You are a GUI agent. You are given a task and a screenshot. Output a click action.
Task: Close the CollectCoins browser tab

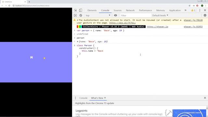pos(25,2)
